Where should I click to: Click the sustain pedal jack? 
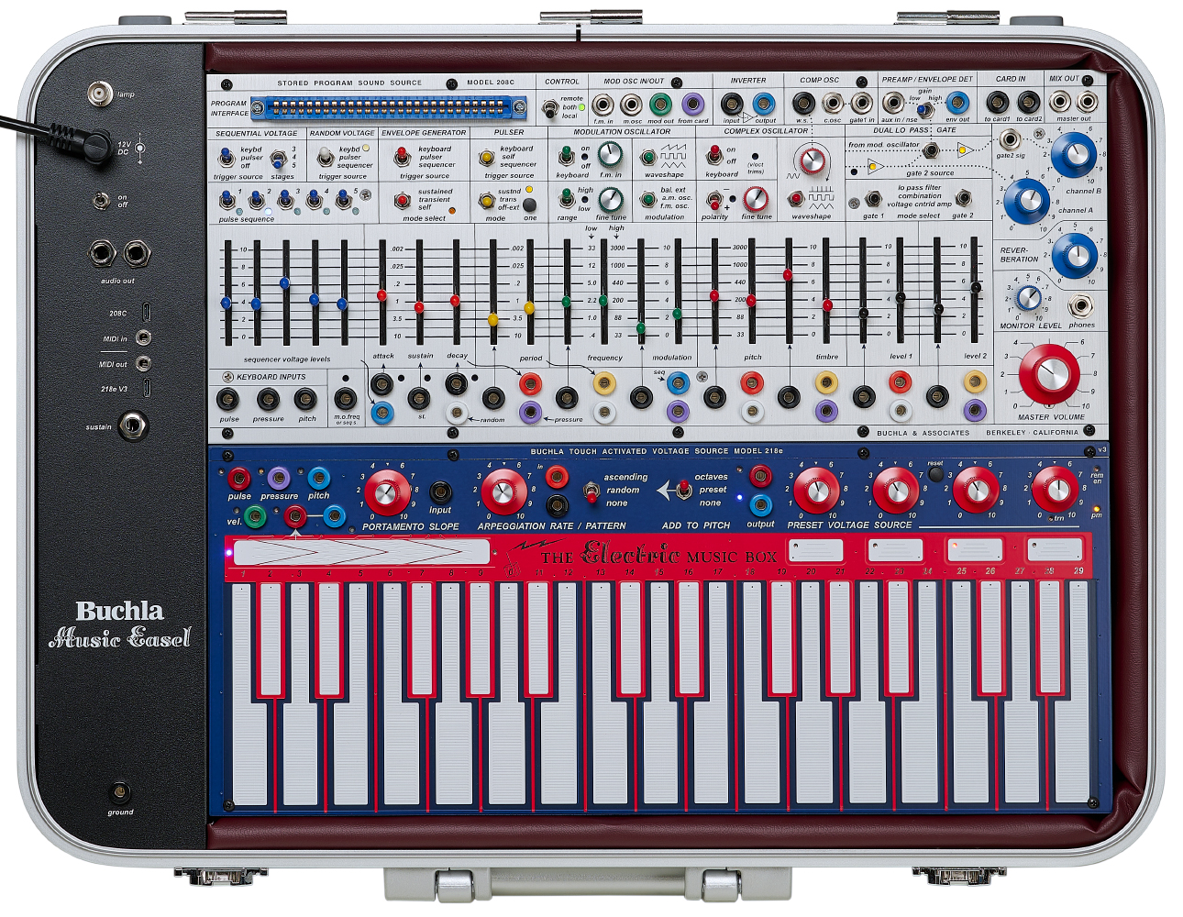point(133,425)
